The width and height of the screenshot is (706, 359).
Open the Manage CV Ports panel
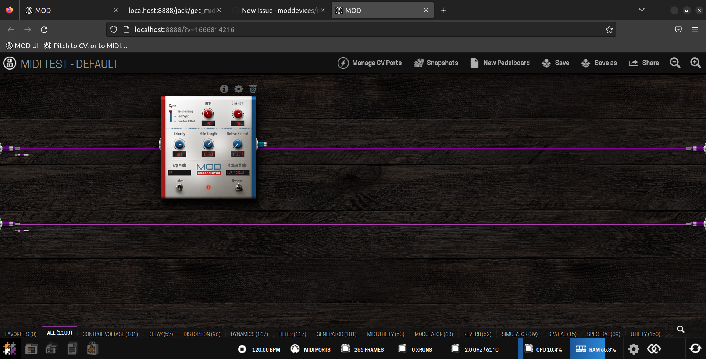[x=369, y=63]
